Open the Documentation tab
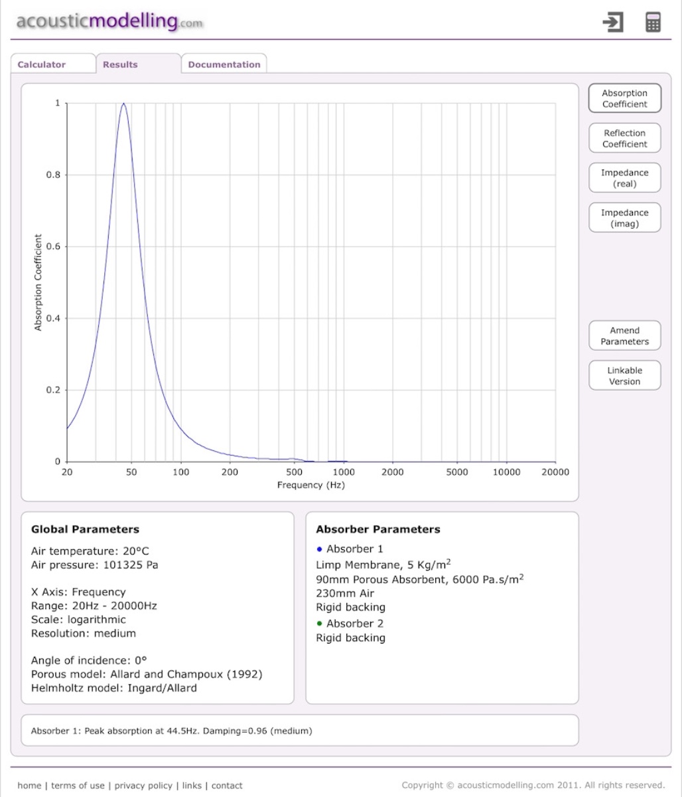 click(x=224, y=64)
